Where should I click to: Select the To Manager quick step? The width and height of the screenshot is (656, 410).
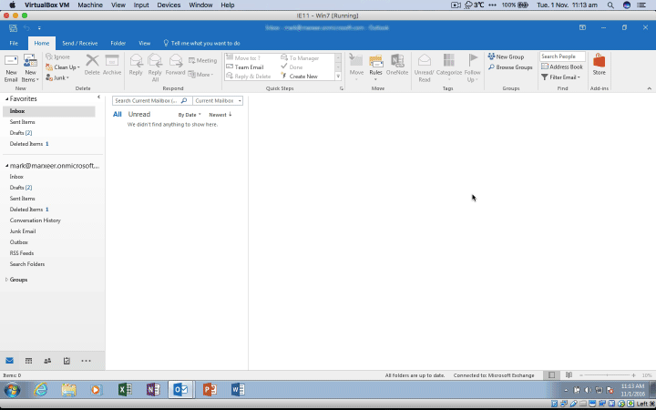300,57
